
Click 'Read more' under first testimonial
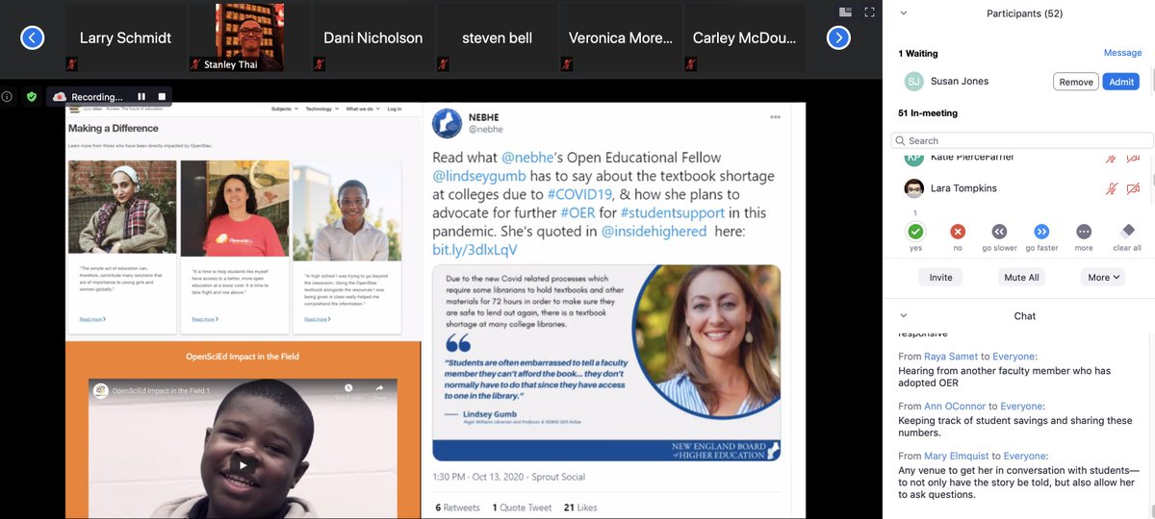coord(91,318)
